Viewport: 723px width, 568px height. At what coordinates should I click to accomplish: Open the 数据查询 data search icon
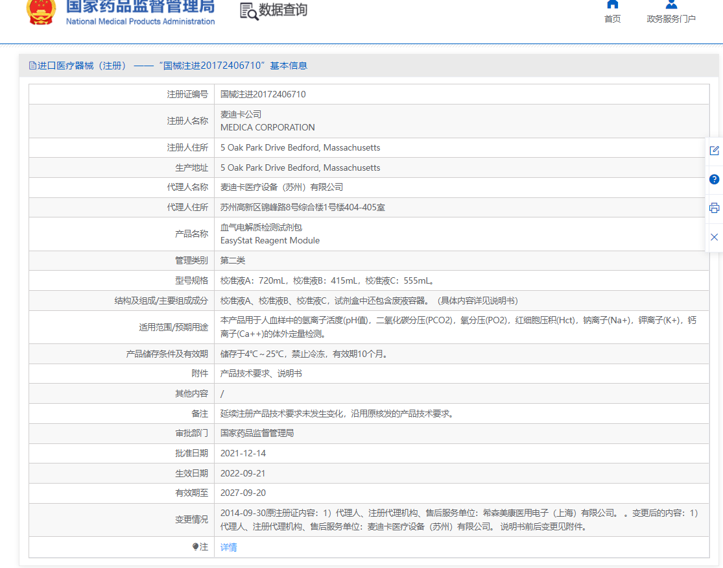[x=249, y=11]
